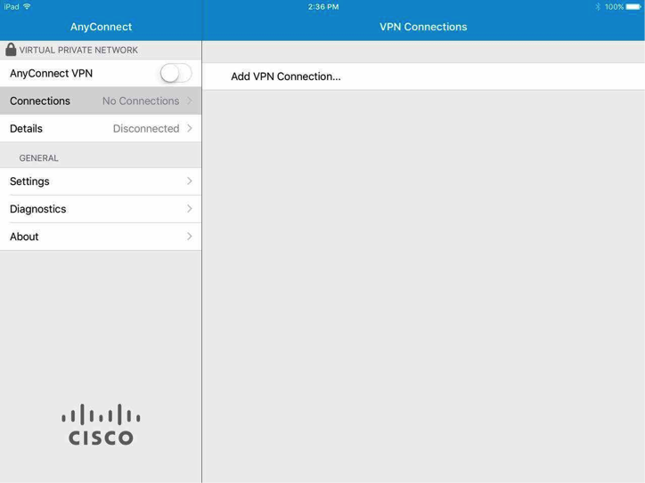Click the chevron on the Connections row

[190, 101]
